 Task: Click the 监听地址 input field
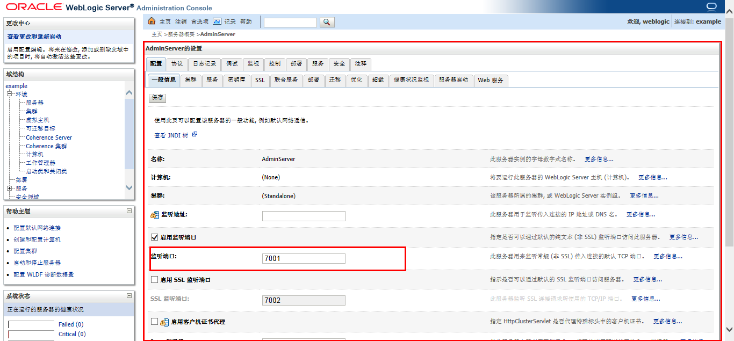tap(304, 216)
